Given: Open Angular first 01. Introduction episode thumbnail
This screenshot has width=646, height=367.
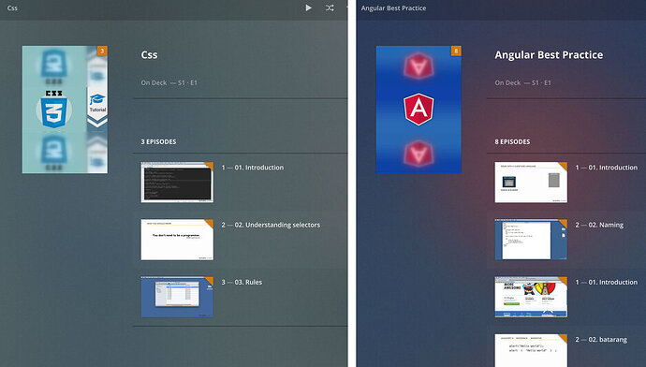Looking at the screenshot, I should coord(531,182).
